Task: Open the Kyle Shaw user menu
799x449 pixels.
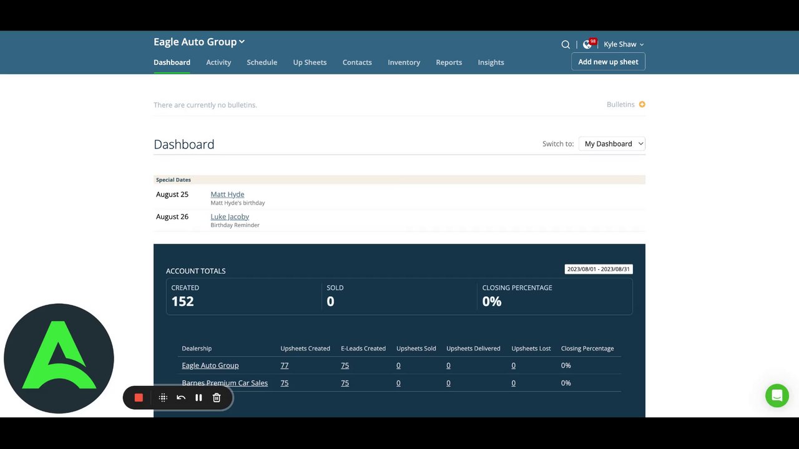Action: (624, 44)
